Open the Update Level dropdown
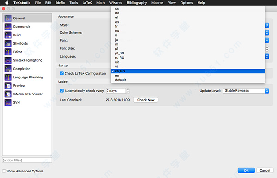Viewport: 277px width, 178px height. pos(246,91)
